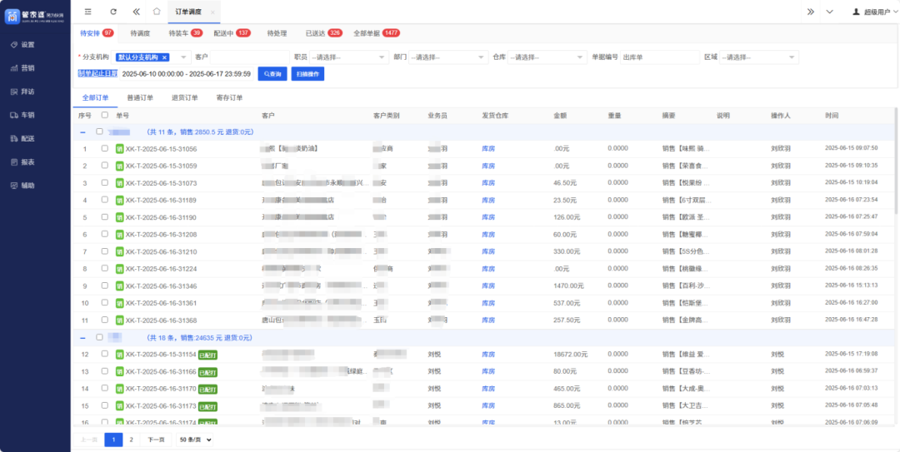Select the 退货订单 tab
The height and width of the screenshot is (452, 900).
(185, 97)
